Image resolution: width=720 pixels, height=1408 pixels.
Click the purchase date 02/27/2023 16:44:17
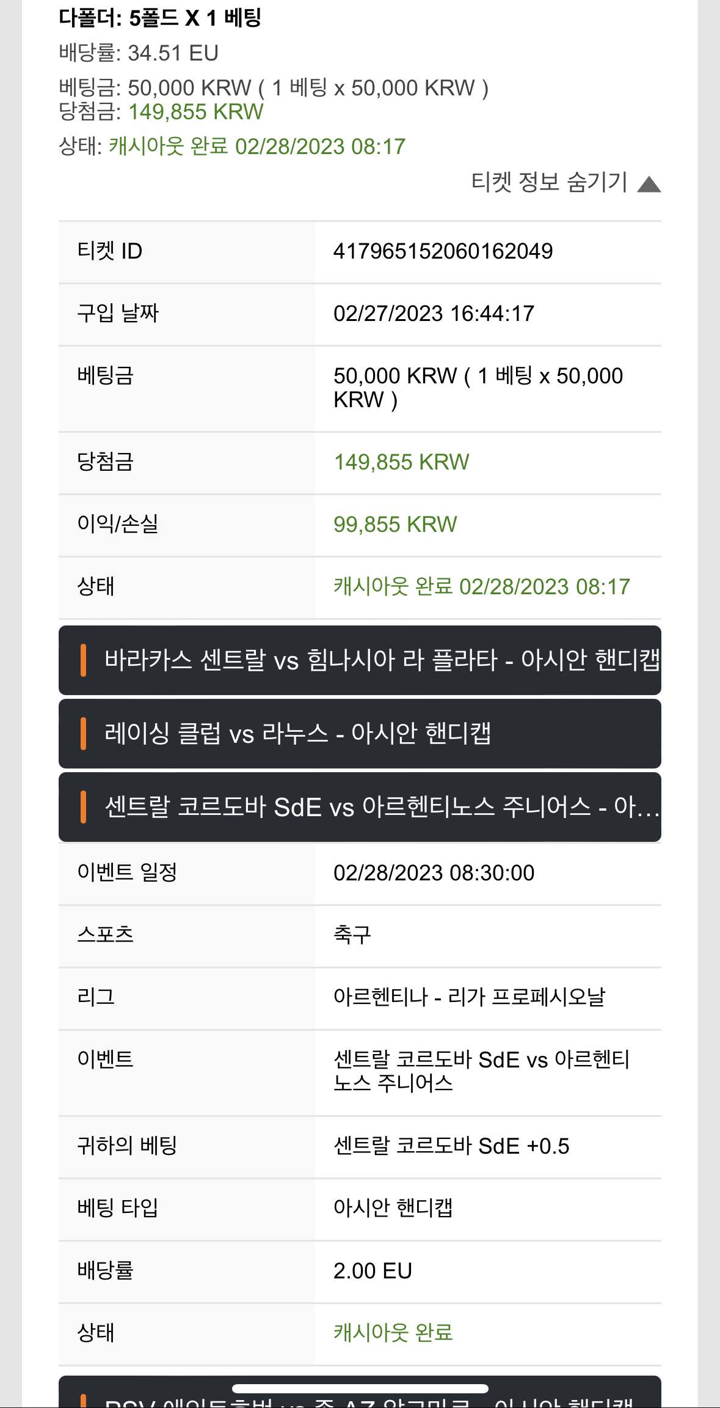tap(434, 314)
